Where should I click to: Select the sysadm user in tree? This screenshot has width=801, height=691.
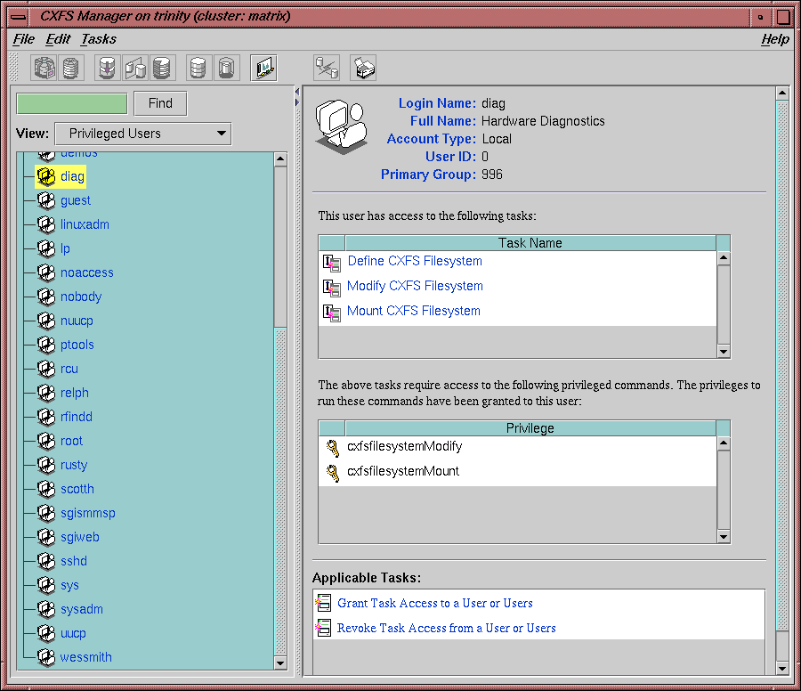click(x=82, y=609)
